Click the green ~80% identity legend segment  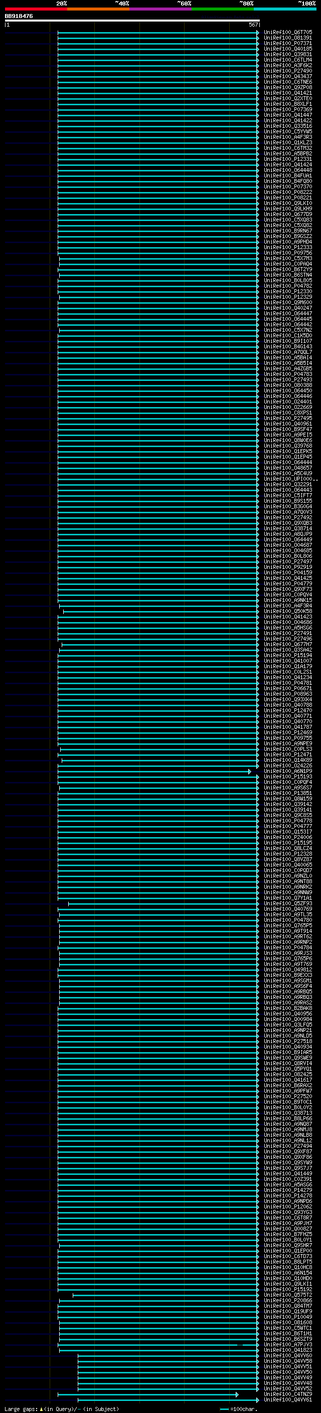pyautogui.click(x=223, y=9)
